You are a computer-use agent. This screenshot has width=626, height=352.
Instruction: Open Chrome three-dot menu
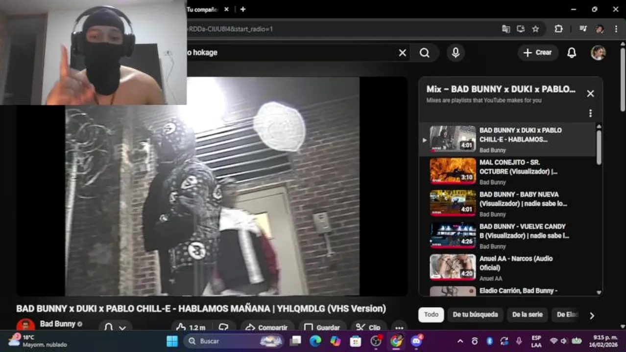616,29
